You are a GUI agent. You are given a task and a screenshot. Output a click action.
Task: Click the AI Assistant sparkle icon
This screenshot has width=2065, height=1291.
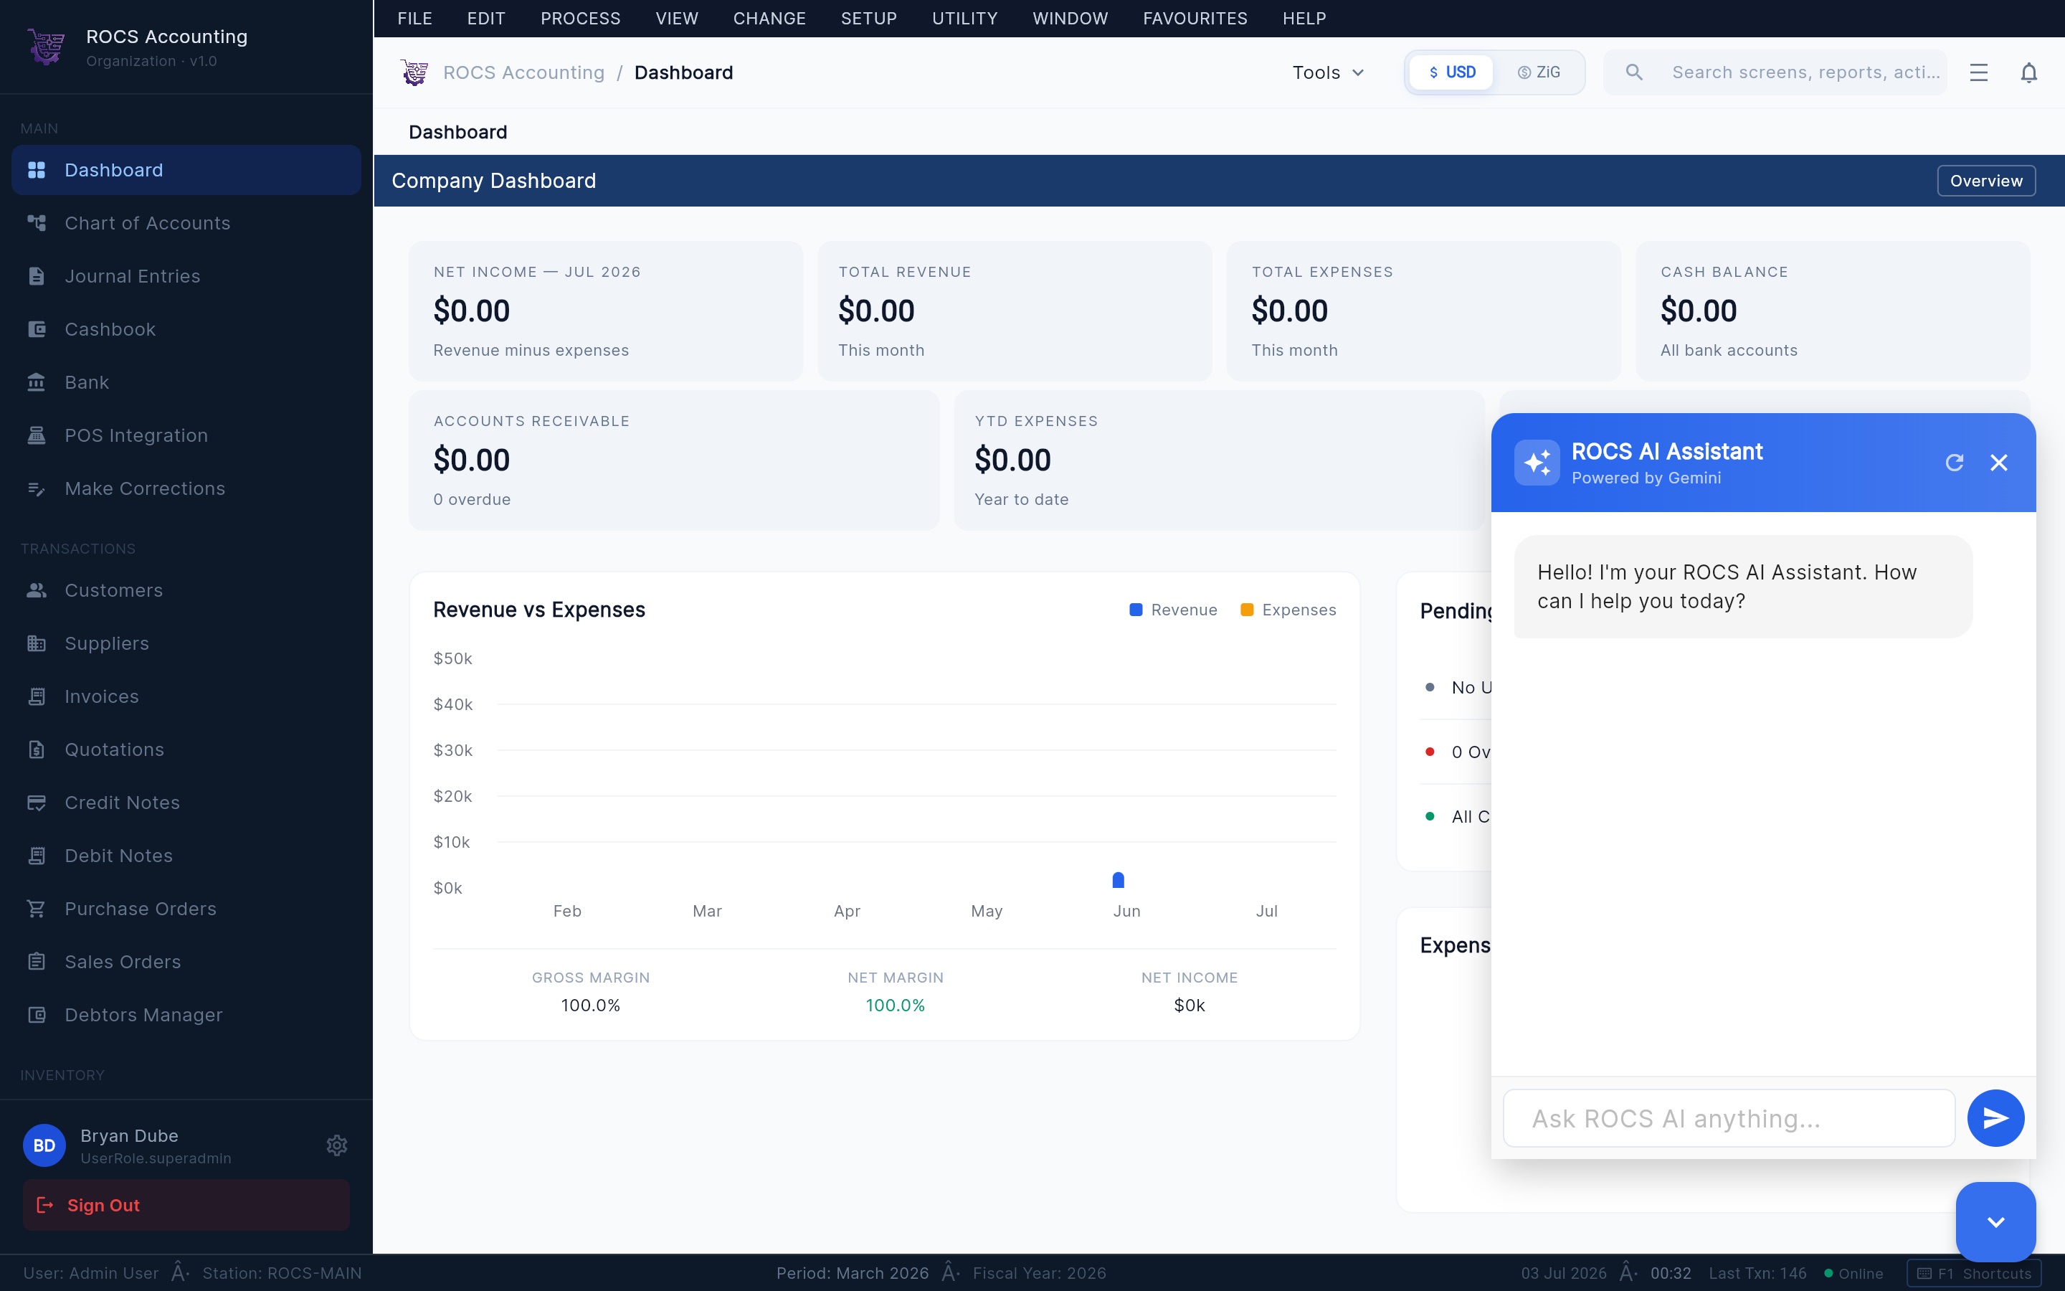pyautogui.click(x=1537, y=462)
